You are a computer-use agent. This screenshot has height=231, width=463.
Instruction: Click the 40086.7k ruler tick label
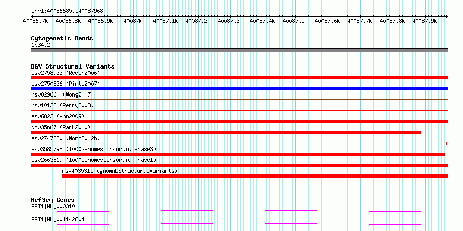point(36,21)
